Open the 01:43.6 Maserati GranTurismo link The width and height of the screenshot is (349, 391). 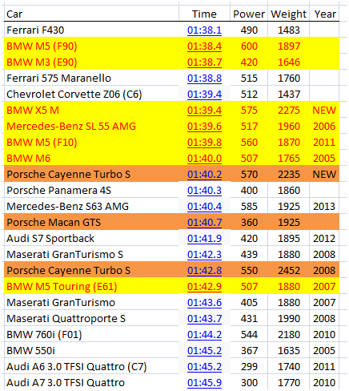[204, 302]
